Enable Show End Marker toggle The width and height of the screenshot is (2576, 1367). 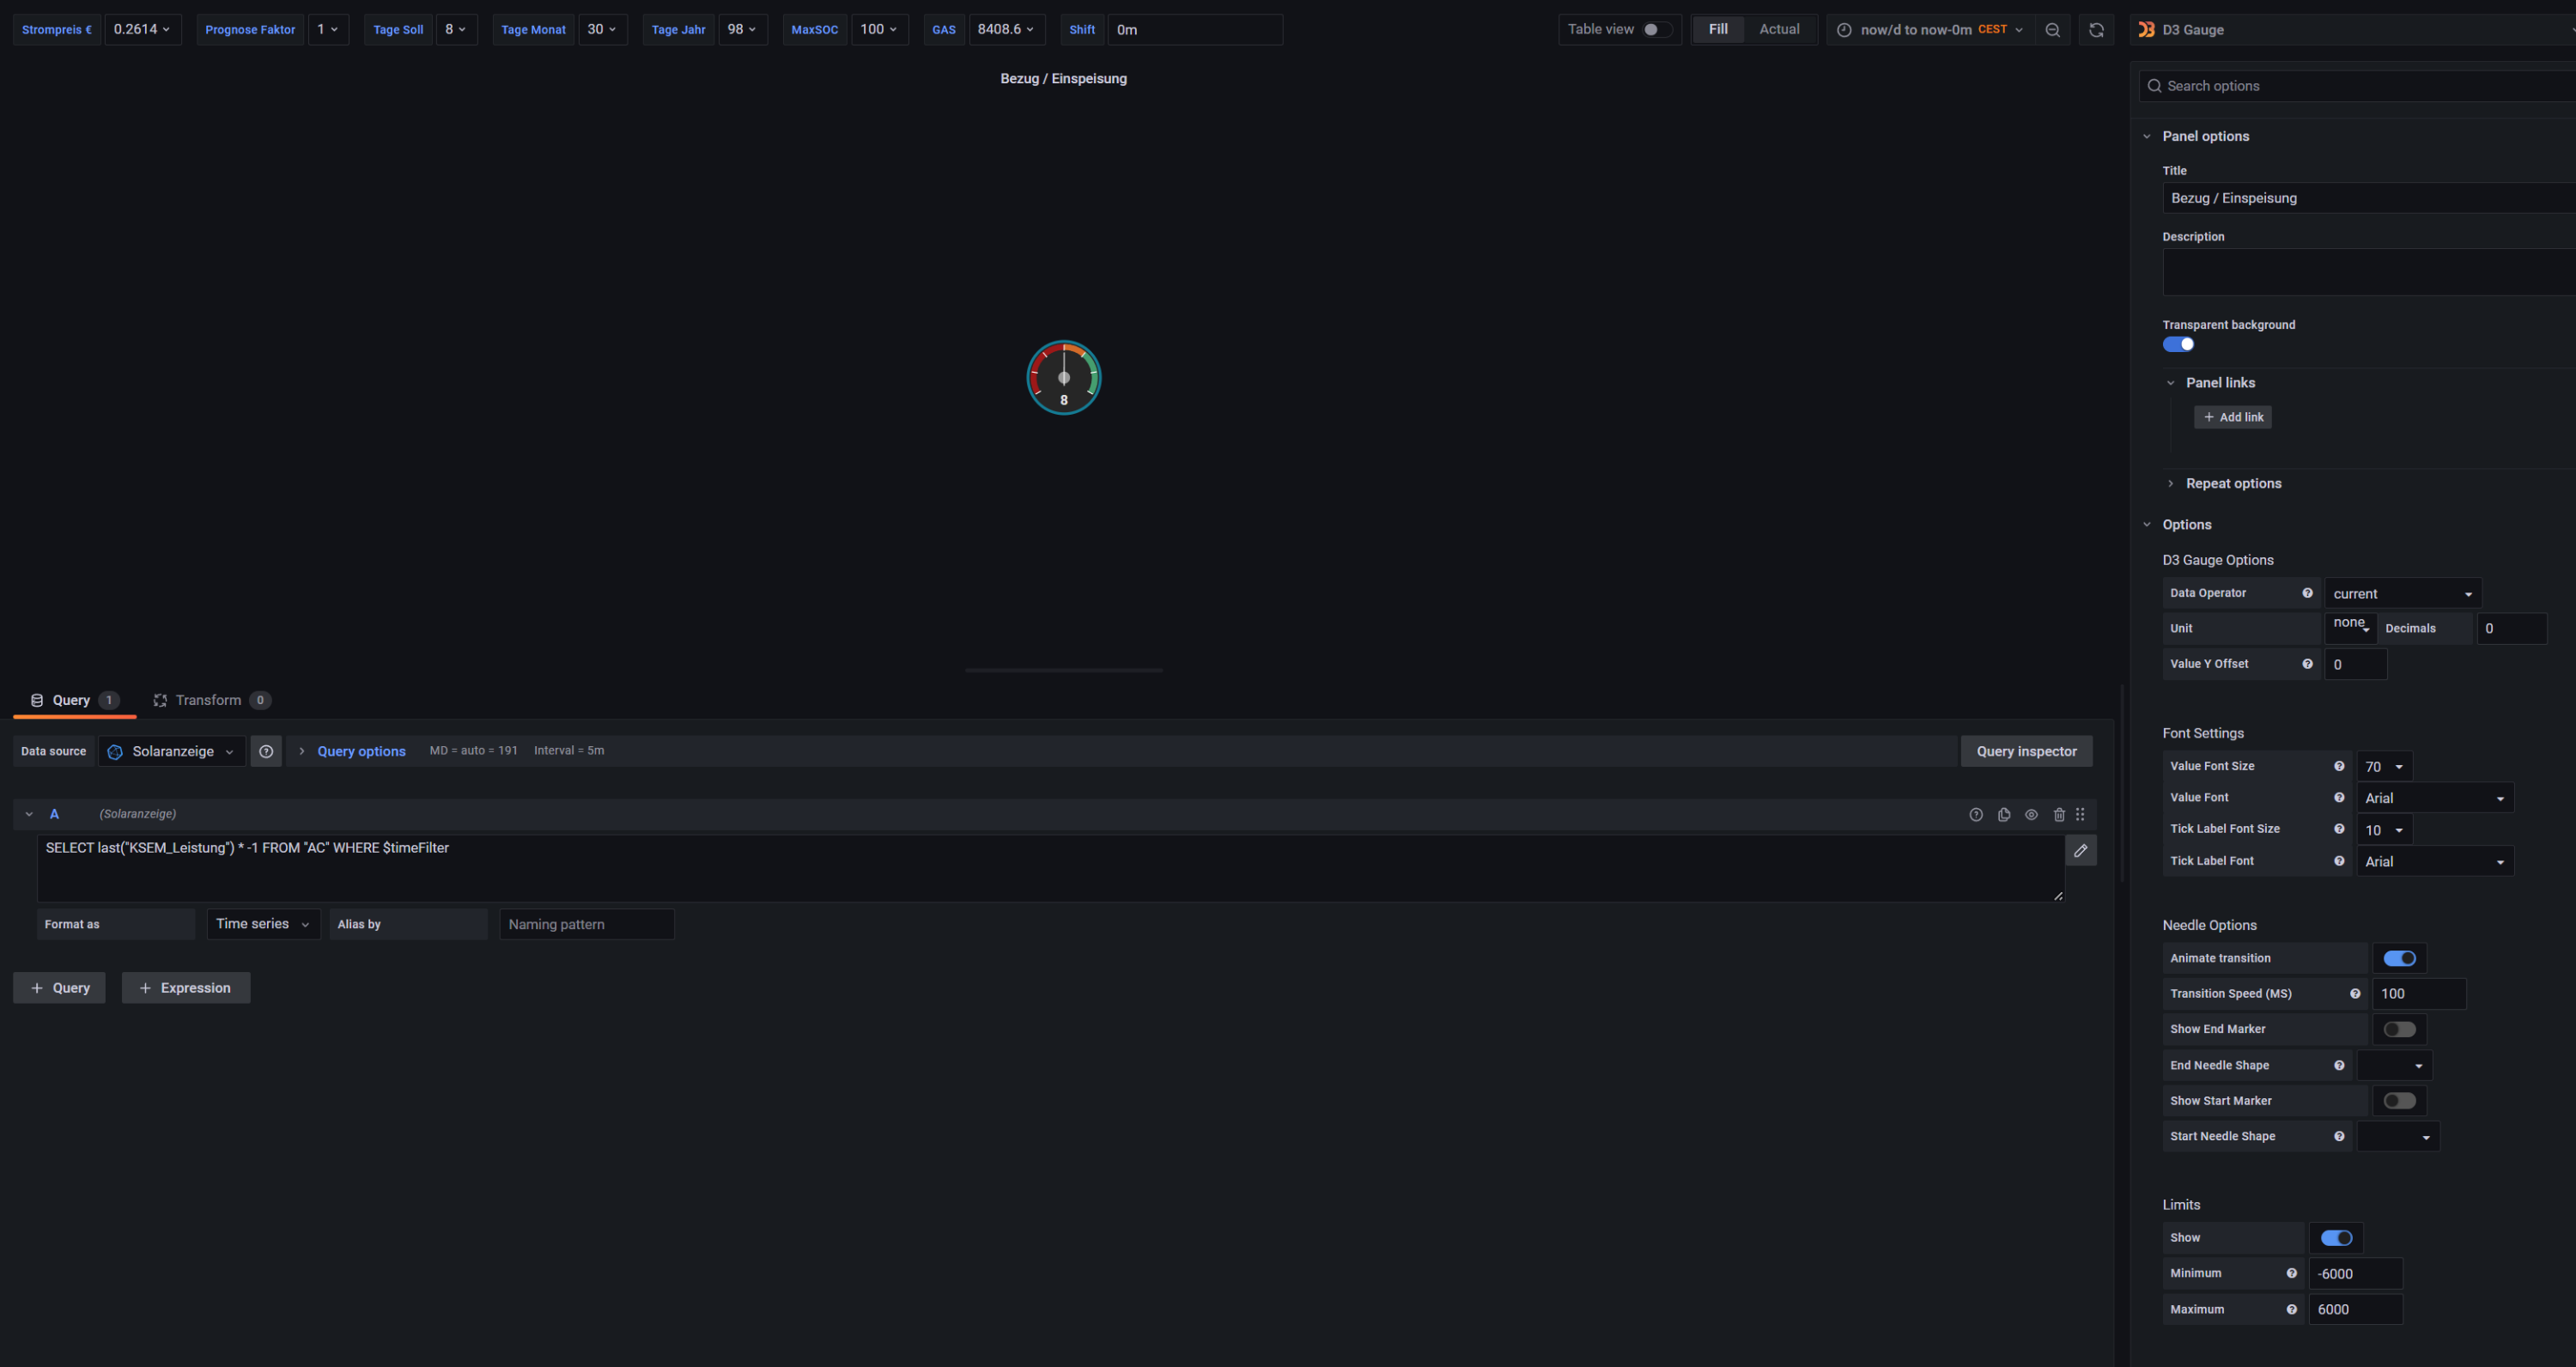tap(2398, 1029)
